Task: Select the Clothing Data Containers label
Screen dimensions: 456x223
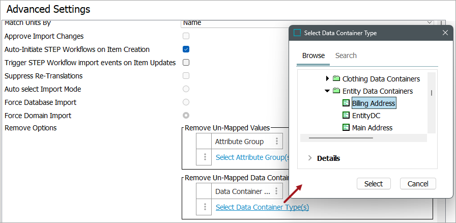Action: pyautogui.click(x=381, y=78)
